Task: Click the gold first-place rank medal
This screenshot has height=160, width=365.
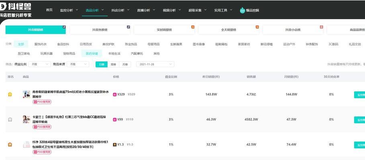Action: pos(10,94)
